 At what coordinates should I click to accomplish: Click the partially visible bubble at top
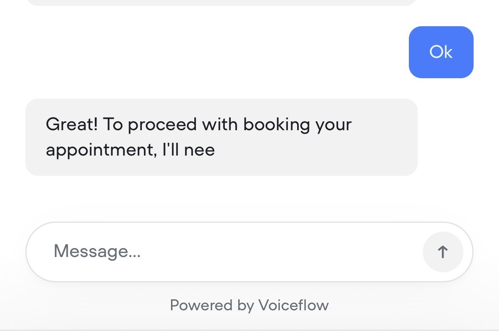pos(221,2)
